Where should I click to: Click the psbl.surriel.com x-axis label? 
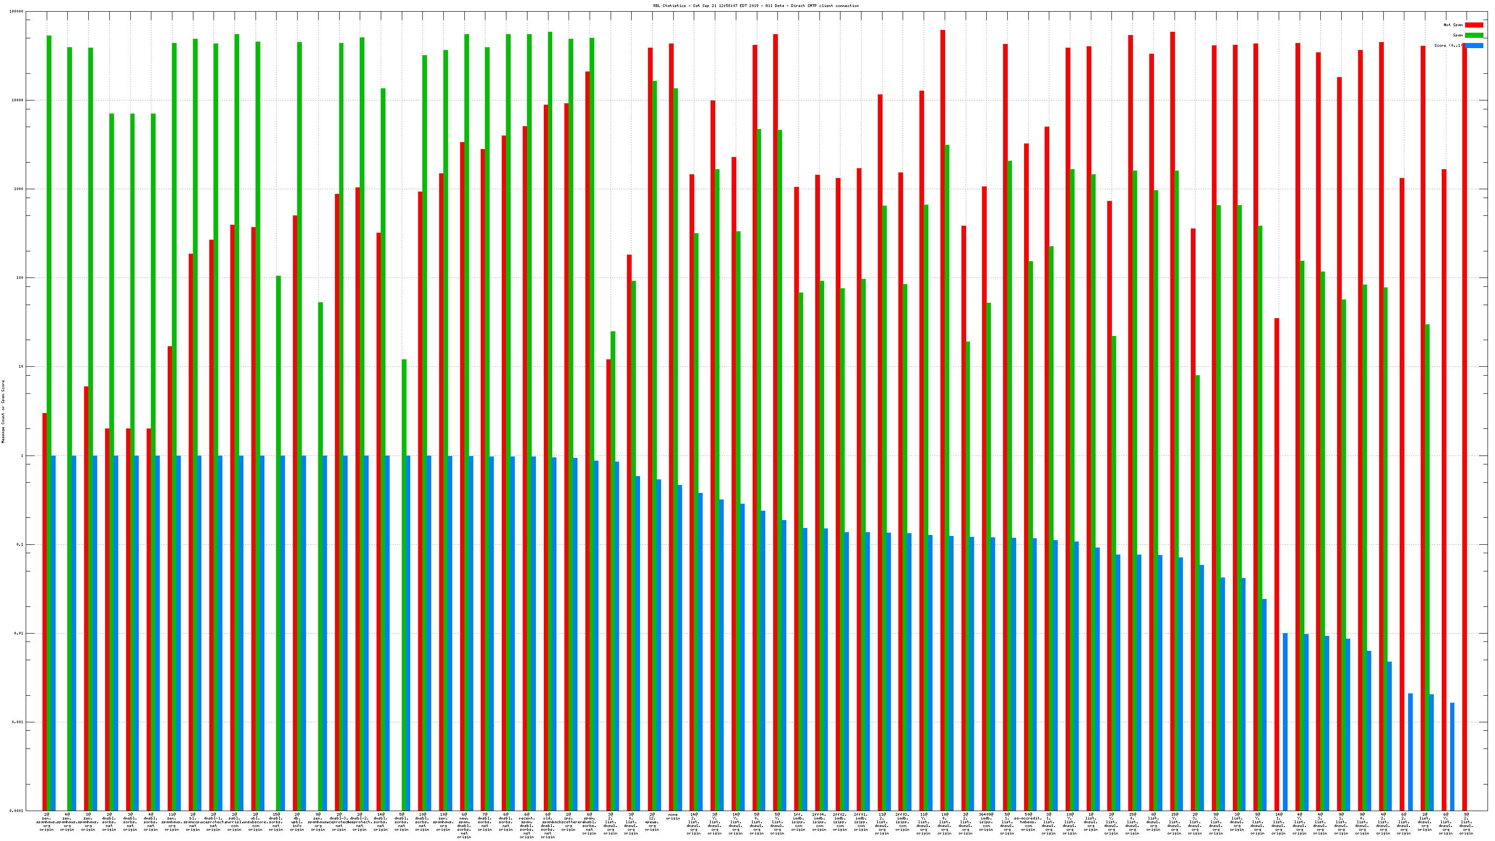click(x=235, y=822)
